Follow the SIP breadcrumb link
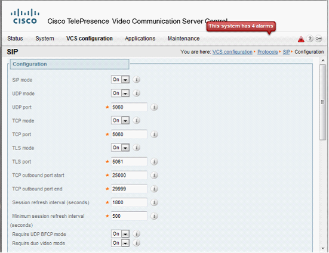Image resolution: width=329 pixels, height=253 pixels. pyautogui.click(x=286, y=52)
